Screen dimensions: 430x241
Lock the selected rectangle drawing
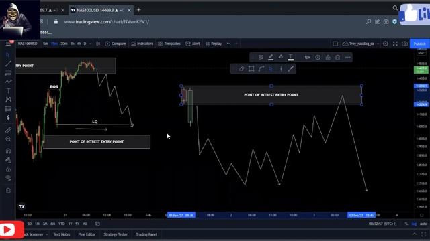pyautogui.click(x=328, y=57)
